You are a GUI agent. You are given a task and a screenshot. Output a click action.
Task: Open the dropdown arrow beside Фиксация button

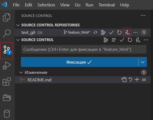tap(143, 62)
